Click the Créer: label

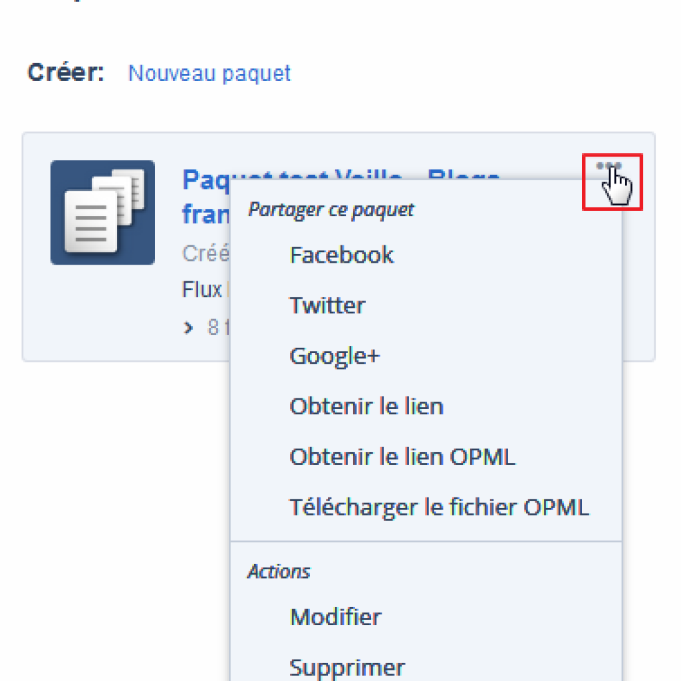(x=66, y=72)
